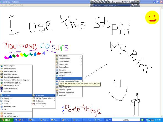Open Windows Explorer from the Accessories submenu
The image size is (163, 122).
69,90
